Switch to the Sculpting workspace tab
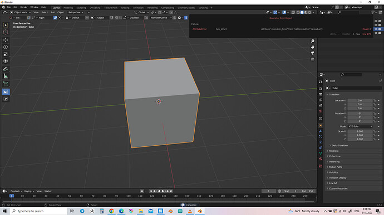 (81, 8)
